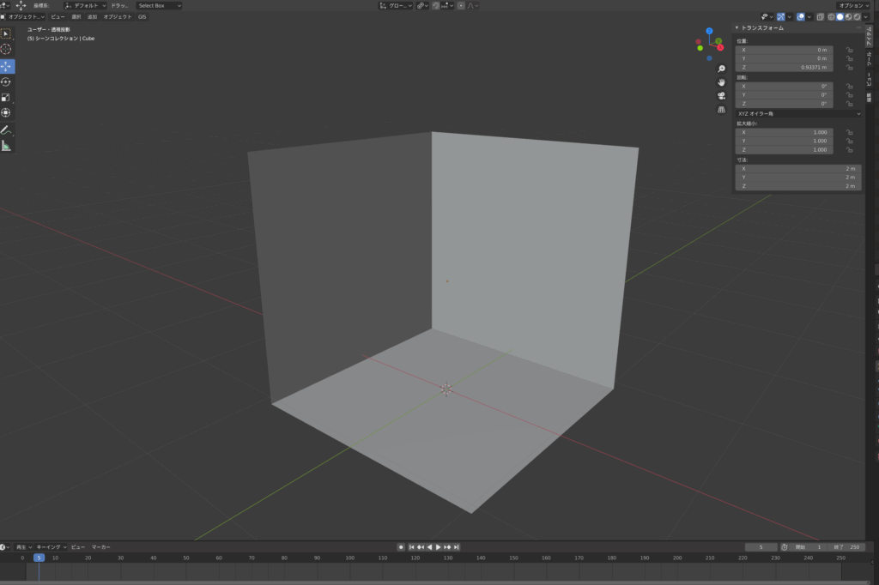Open the 追加 menu in viewport header
Viewport: 879px width, 585px height.
tap(92, 16)
